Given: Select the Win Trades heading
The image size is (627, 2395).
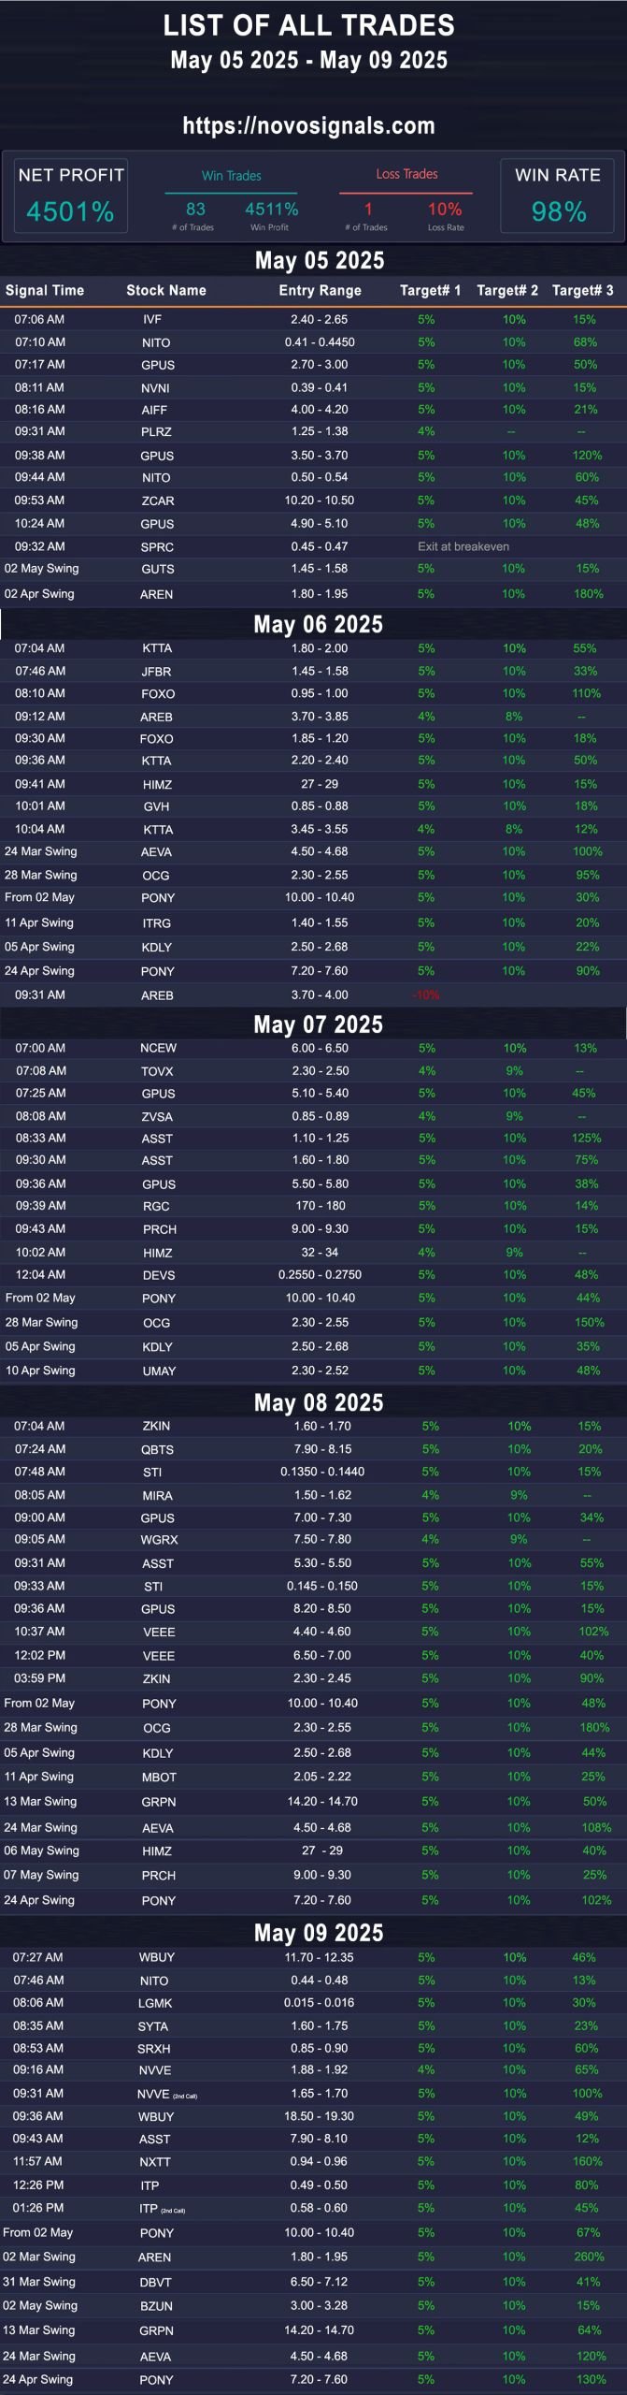Looking at the screenshot, I should (x=231, y=175).
